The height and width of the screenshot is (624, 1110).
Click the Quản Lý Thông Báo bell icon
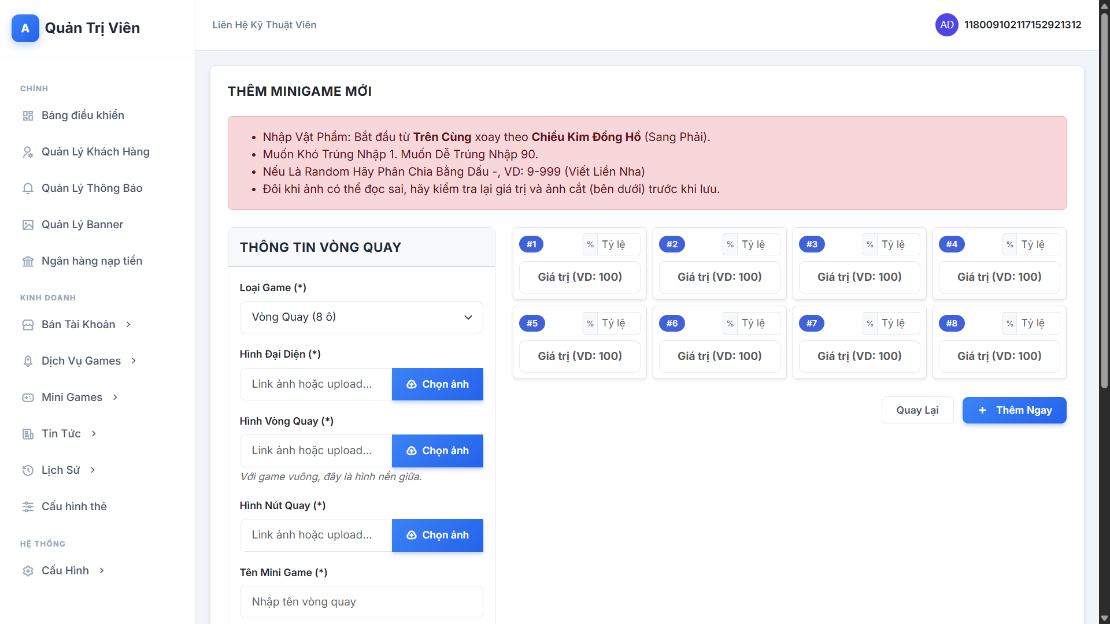tap(28, 188)
